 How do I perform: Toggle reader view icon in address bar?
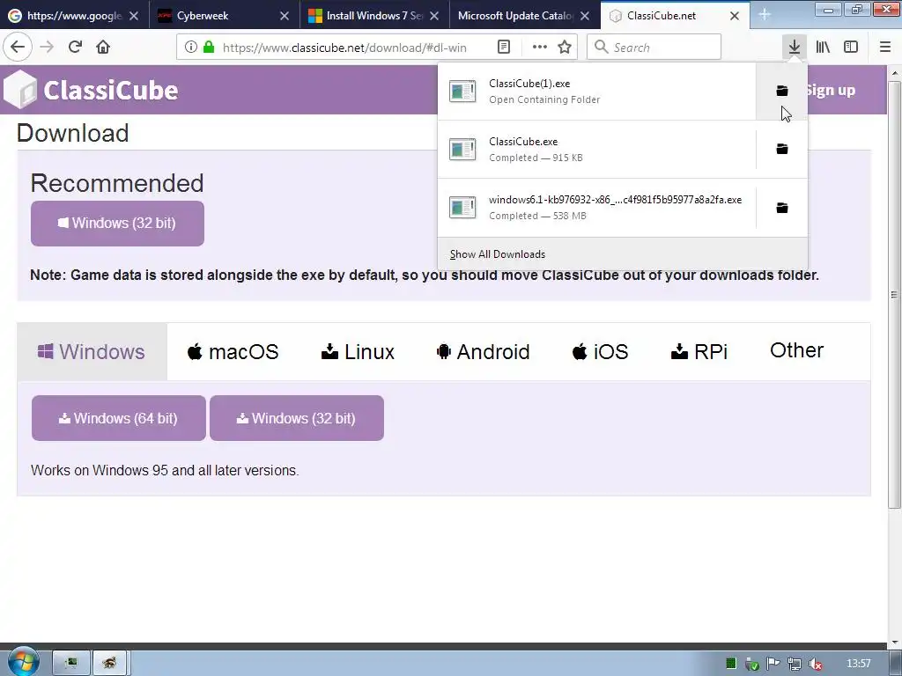[503, 48]
